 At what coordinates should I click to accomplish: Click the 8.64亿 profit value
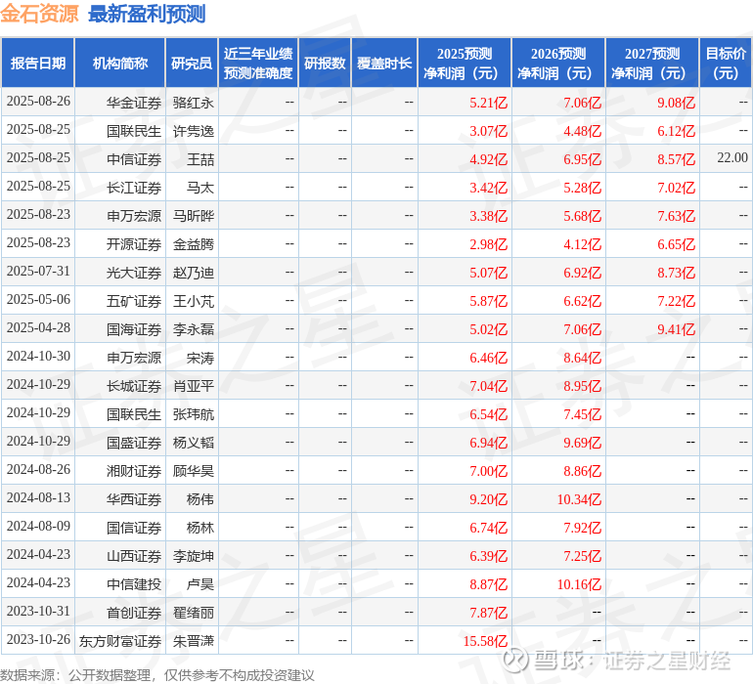tap(583, 358)
